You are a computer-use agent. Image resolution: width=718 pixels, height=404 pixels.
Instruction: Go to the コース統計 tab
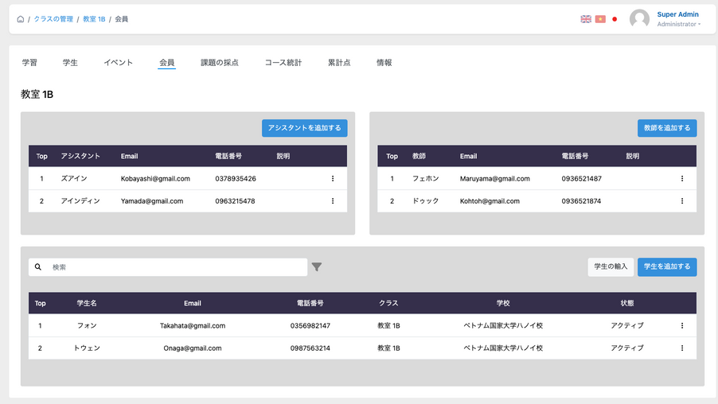pyautogui.click(x=283, y=63)
